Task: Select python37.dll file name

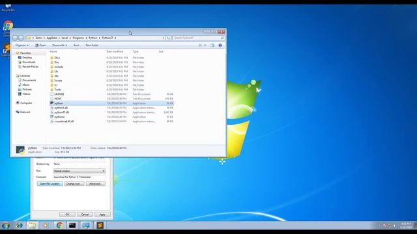Action: coord(62,112)
